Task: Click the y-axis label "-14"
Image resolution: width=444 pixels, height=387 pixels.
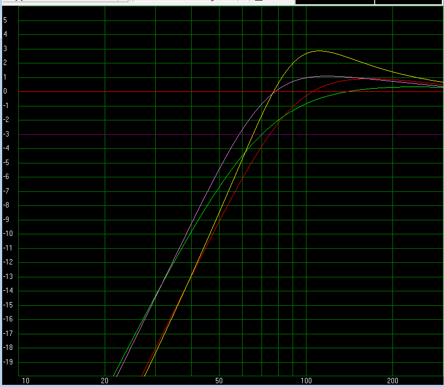Action: [x=8, y=291]
